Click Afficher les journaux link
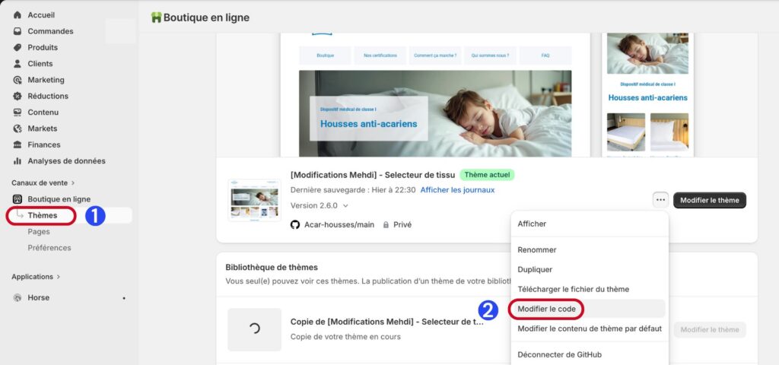The height and width of the screenshot is (365, 779). (457, 190)
